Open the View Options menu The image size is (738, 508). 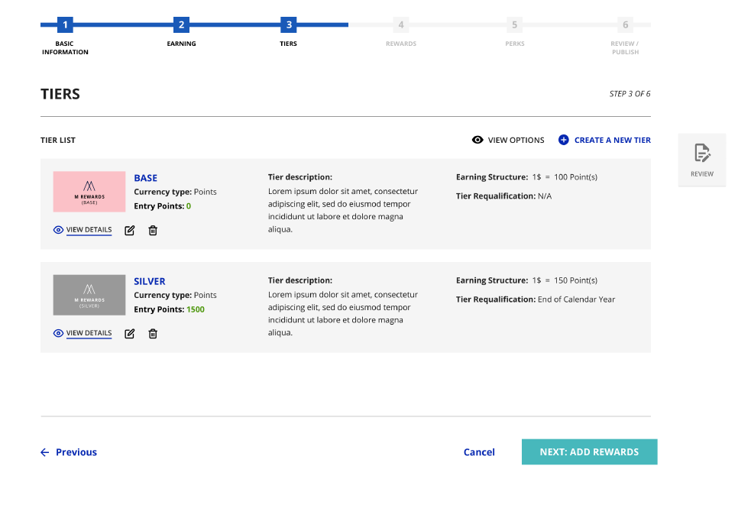click(516, 140)
